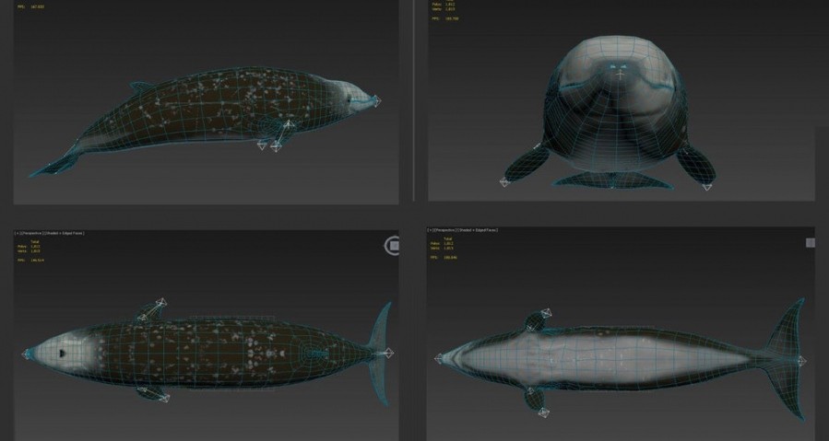
Task: Open Perspective view menu in bottom-left viewport
Action: pos(30,233)
